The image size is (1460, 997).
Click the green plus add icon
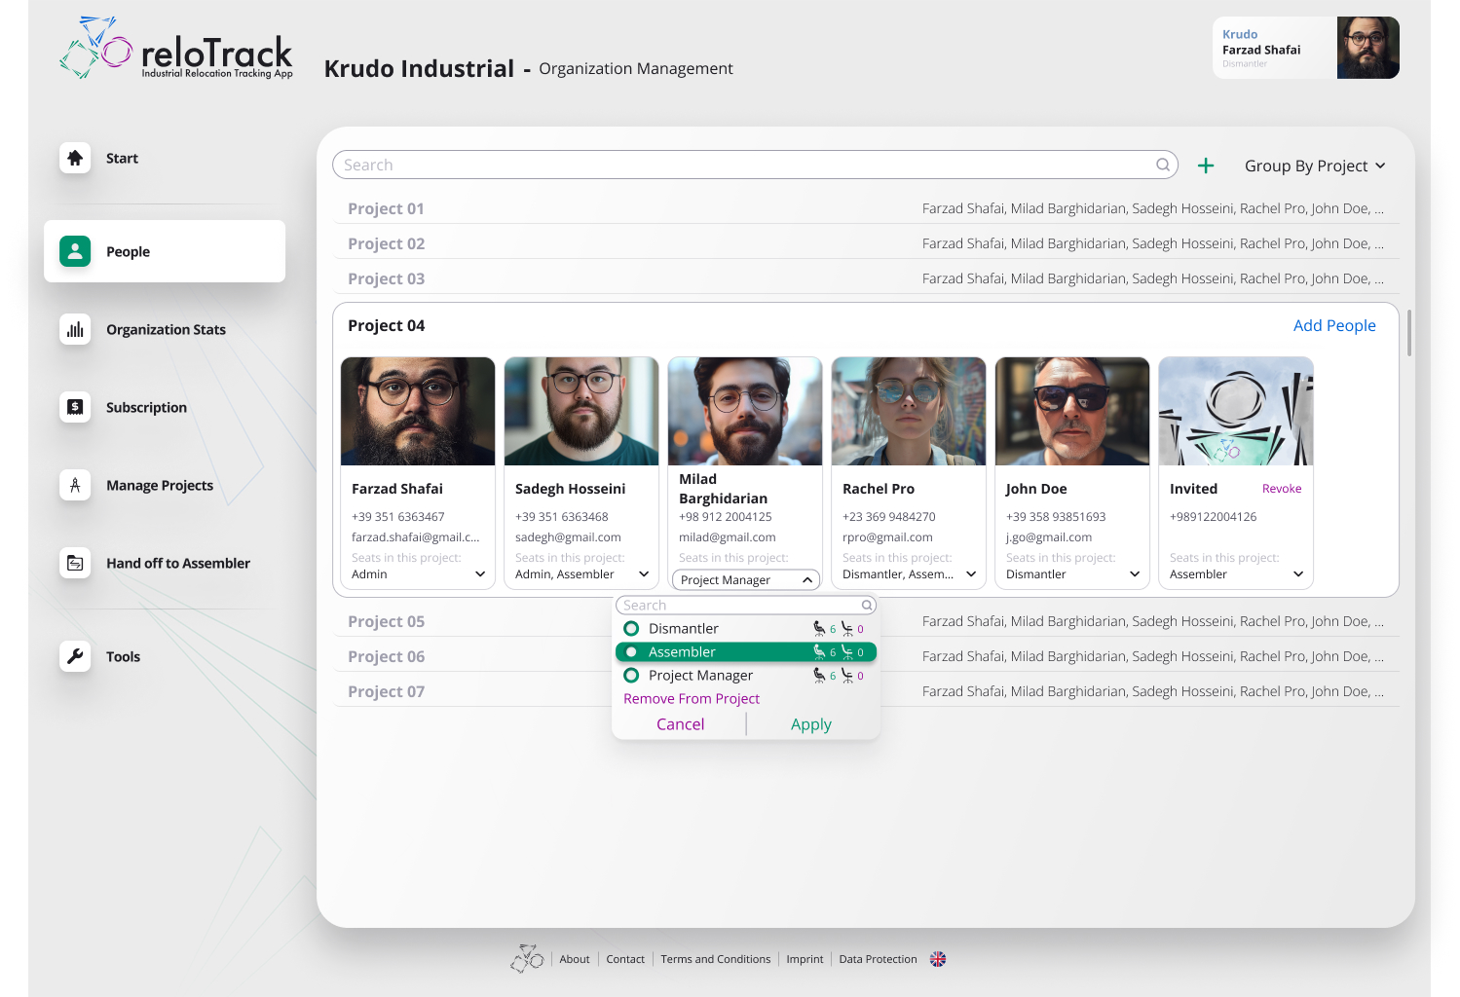click(1206, 166)
